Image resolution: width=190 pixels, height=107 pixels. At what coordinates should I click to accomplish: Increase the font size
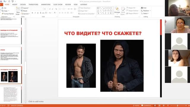coord(50,9)
